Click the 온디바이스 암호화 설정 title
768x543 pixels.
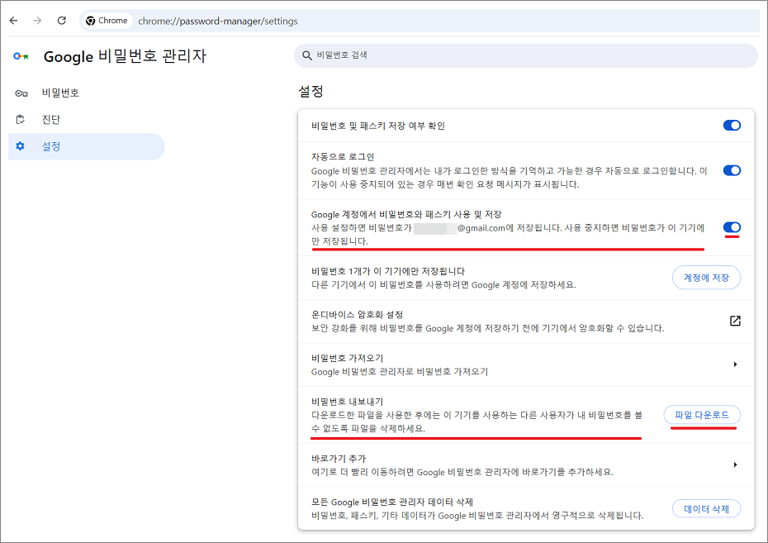click(357, 315)
